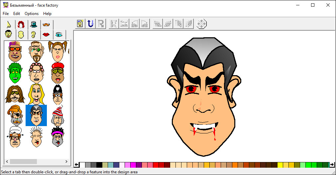Click the down arrow on move pad
The width and height of the screenshot is (336, 175).
[x=201, y=27]
